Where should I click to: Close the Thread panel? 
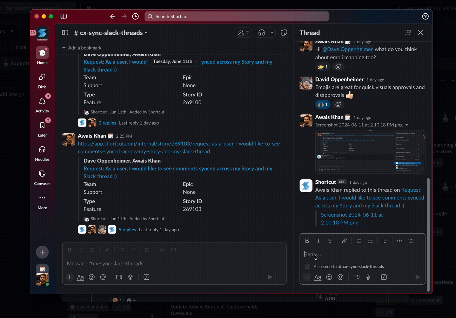[420, 33]
